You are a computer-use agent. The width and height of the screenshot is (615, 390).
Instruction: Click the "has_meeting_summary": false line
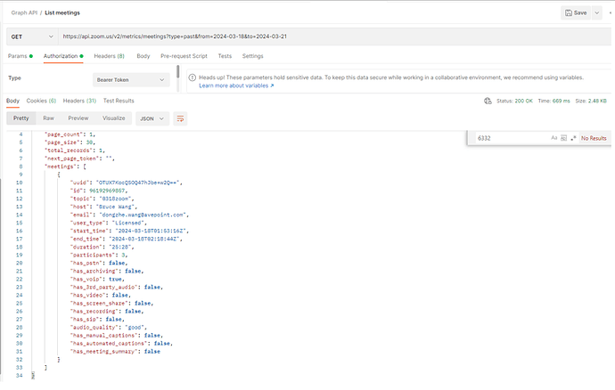point(115,352)
